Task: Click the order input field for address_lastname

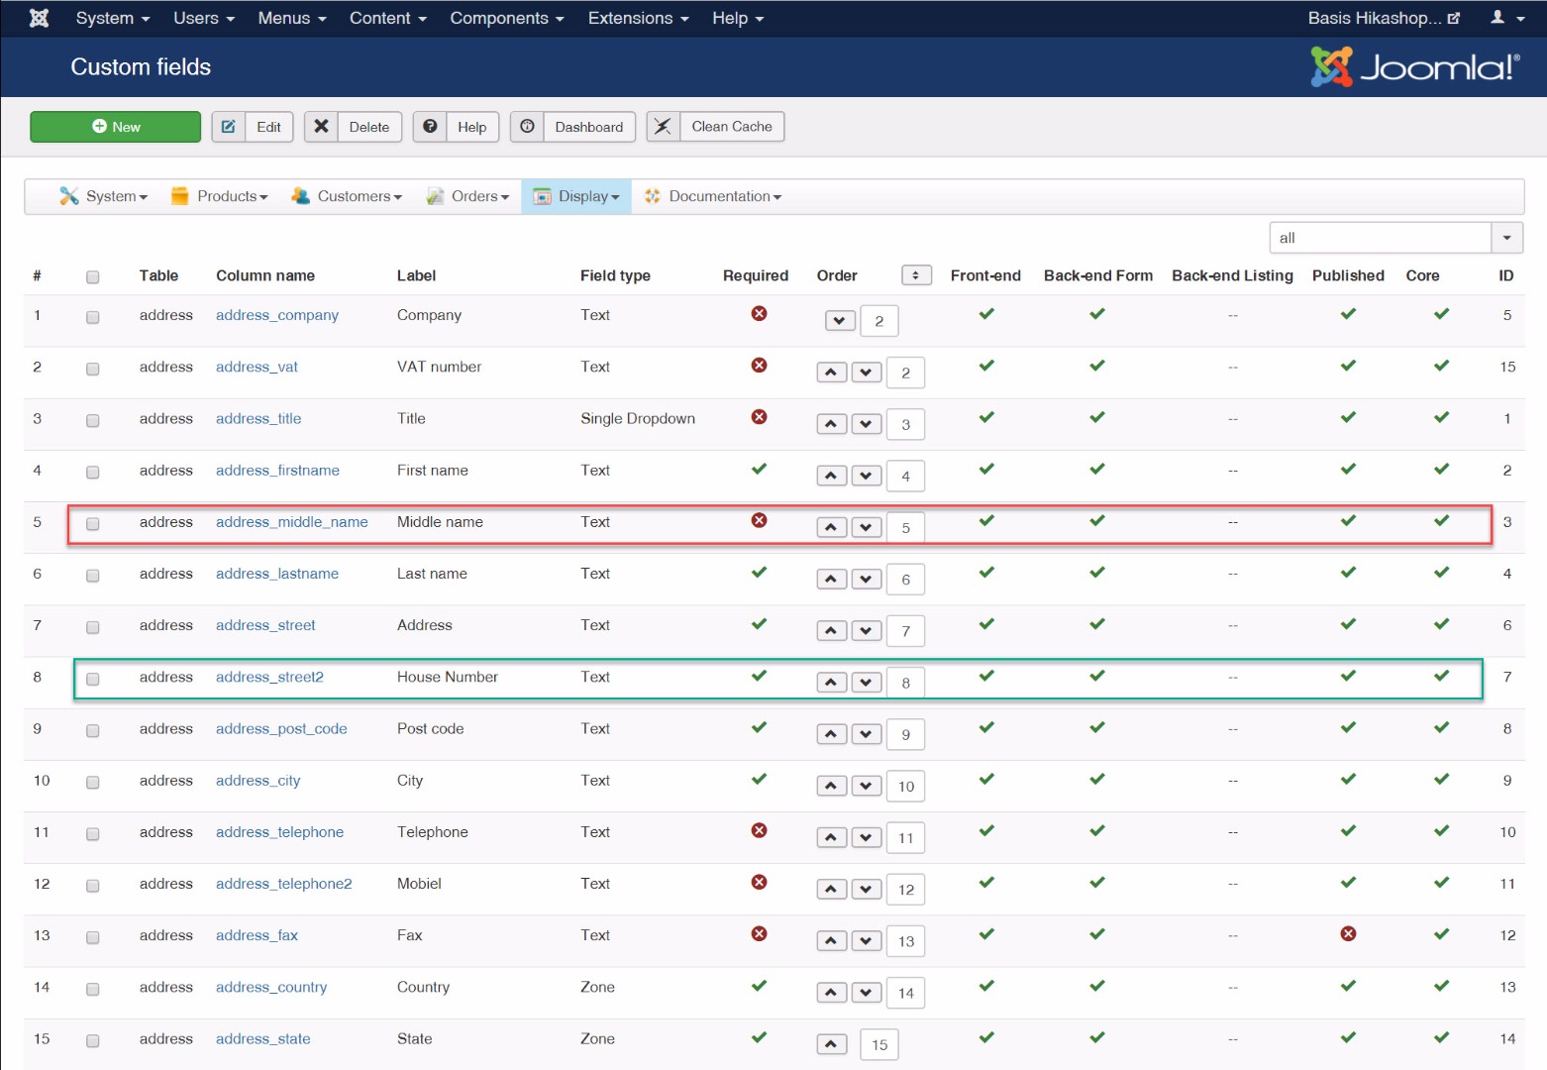Action: pyautogui.click(x=905, y=580)
